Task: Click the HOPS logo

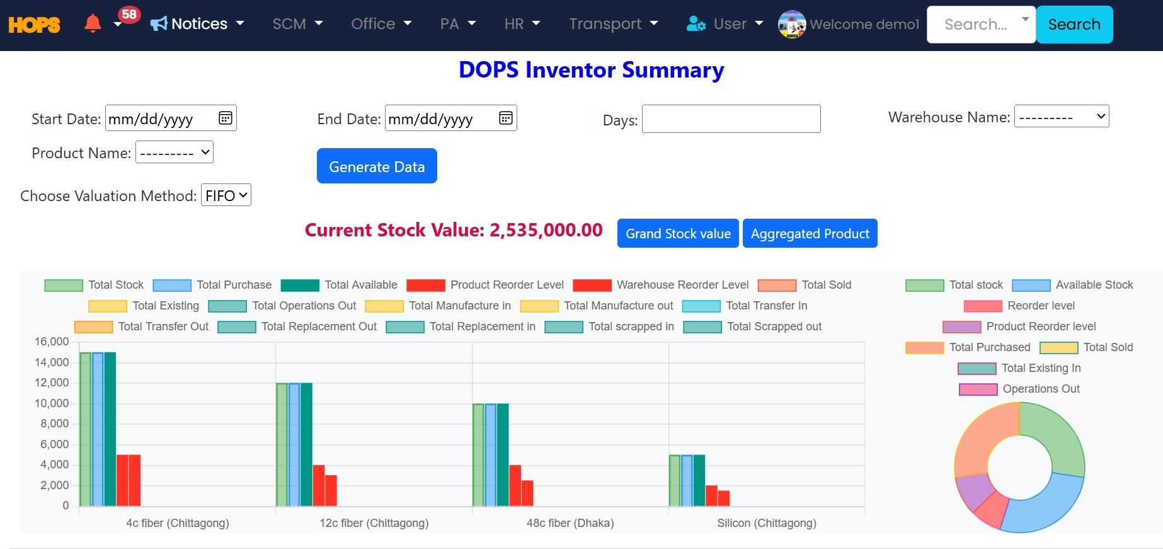Action: point(34,25)
